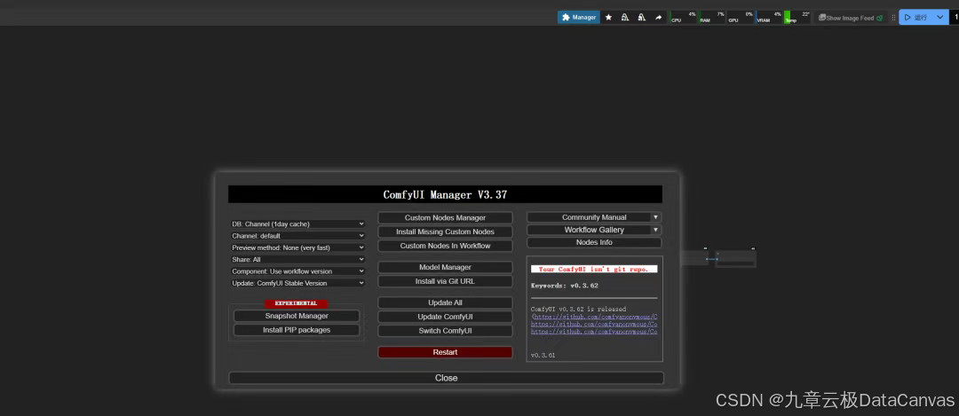Viewport: 959px width, 416px height.
Task: Open the Share: All dropdown
Action: click(297, 260)
